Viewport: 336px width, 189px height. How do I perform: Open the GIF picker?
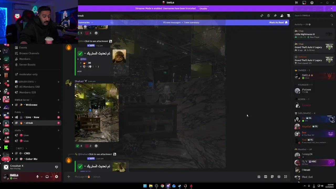tap(265, 177)
